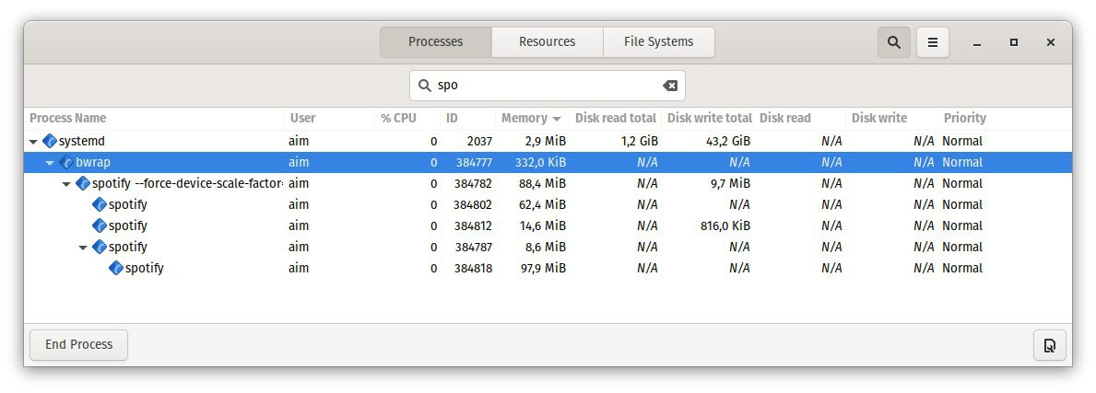The image size is (1096, 393).
Task: Click the process properties icon at bottom right
Action: (1049, 345)
